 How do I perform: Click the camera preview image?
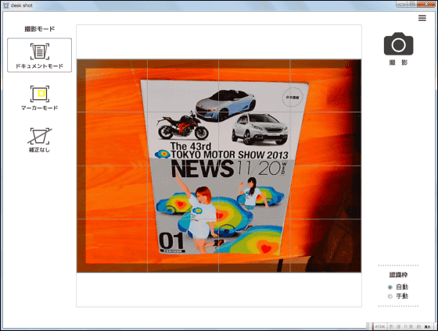click(219, 165)
